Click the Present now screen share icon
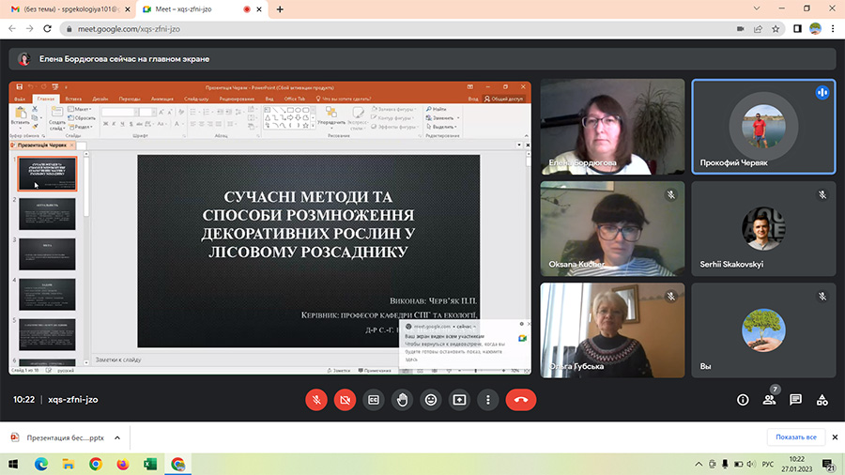Image resolution: width=845 pixels, height=475 pixels. pyautogui.click(x=459, y=399)
